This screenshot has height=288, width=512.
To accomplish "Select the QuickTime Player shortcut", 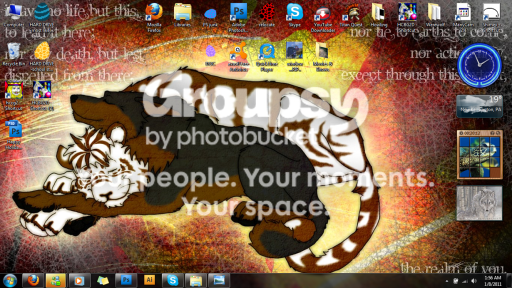I will 267,57.
